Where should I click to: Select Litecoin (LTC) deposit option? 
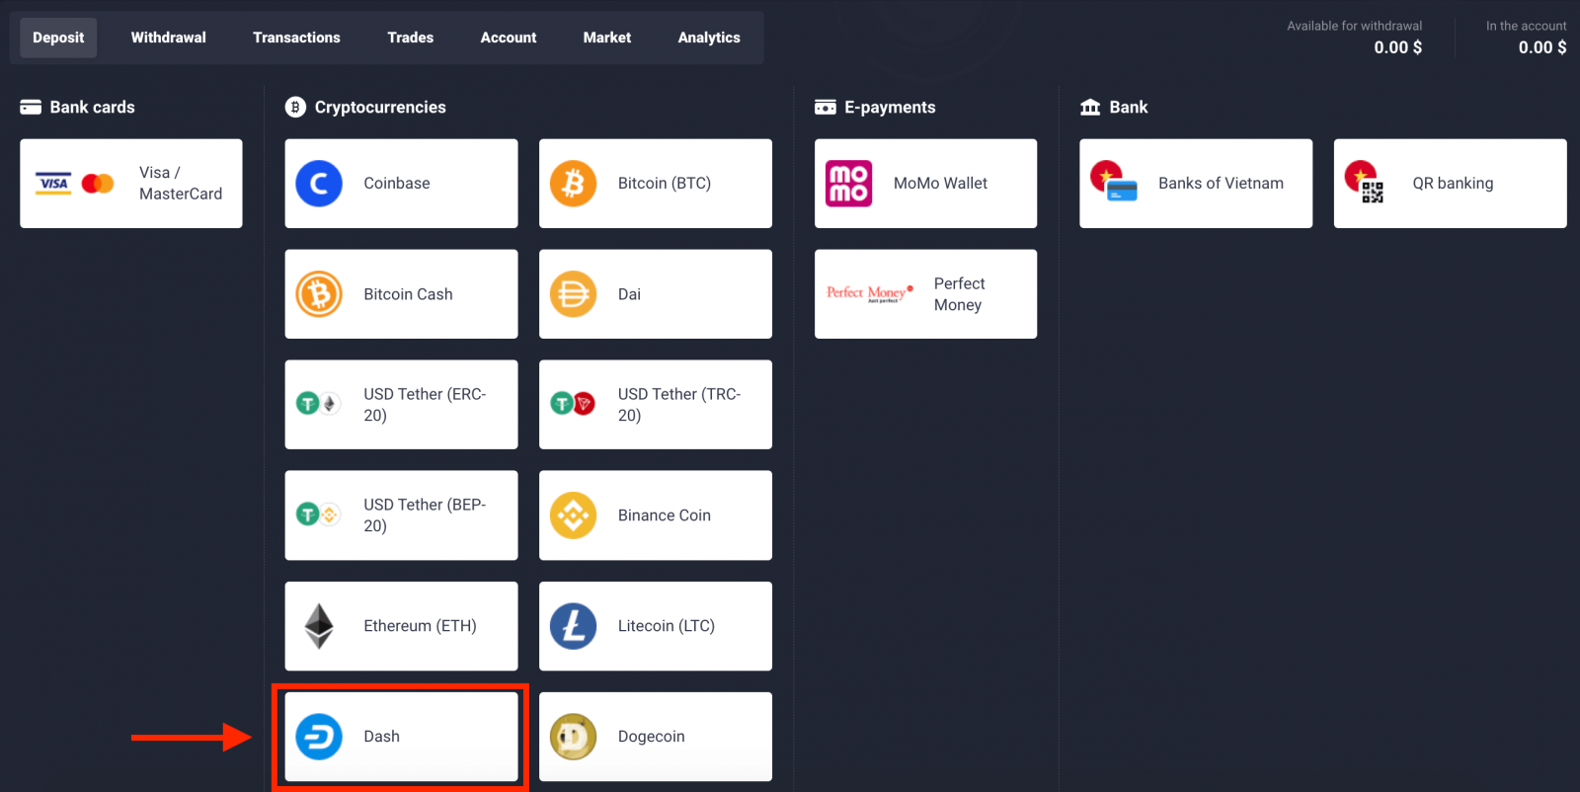(x=656, y=626)
